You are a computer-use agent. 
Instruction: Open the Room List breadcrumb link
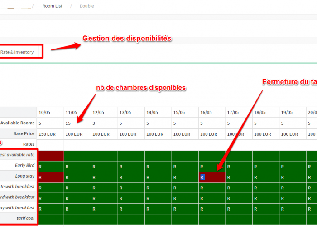[x=53, y=6]
